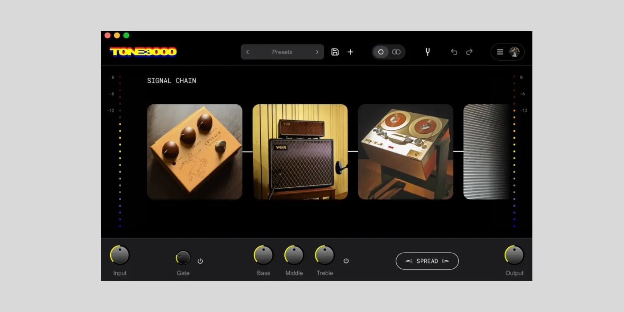Image resolution: width=624 pixels, height=312 pixels.
Task: Click the Gate threshold knob
Action: 183,258
